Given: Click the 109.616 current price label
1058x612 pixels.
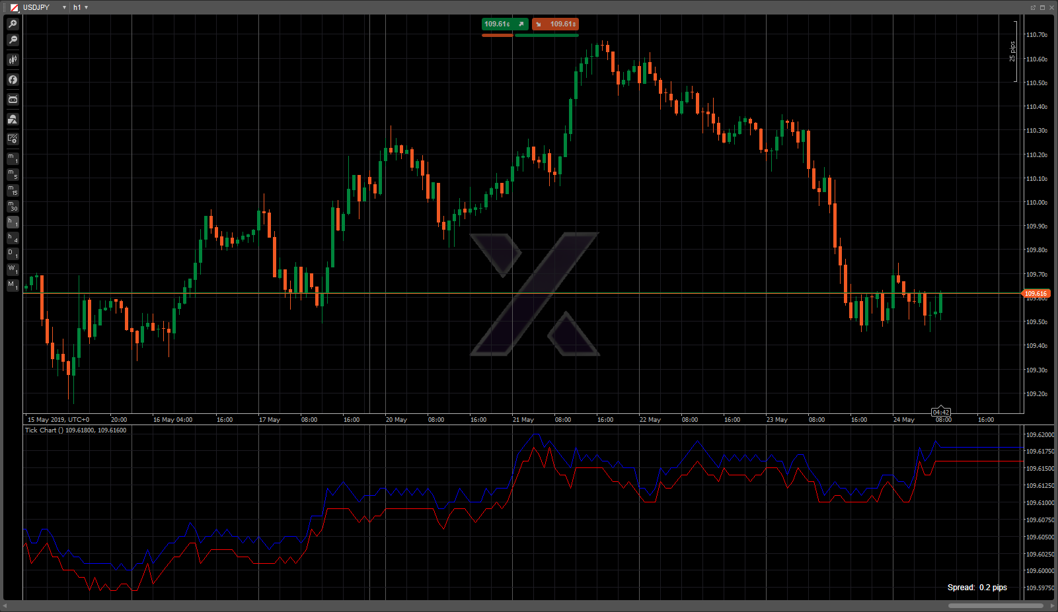Looking at the screenshot, I should coord(1036,293).
